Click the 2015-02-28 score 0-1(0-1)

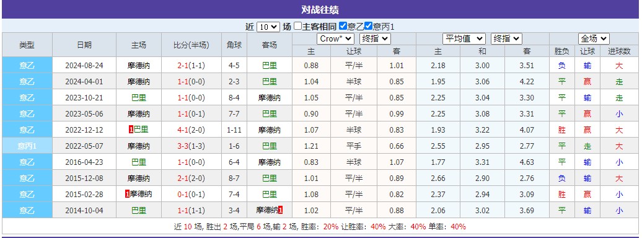point(191,195)
